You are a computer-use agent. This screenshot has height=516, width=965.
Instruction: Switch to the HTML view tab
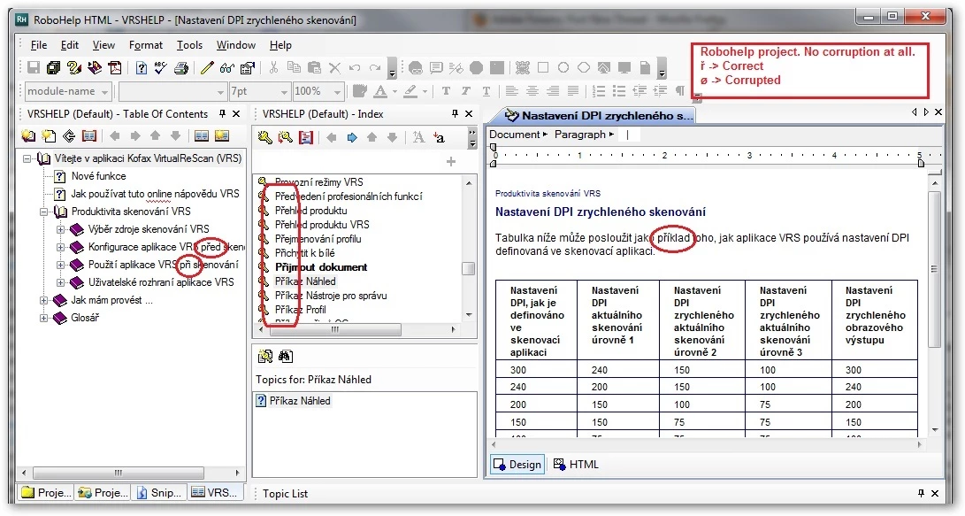point(576,465)
